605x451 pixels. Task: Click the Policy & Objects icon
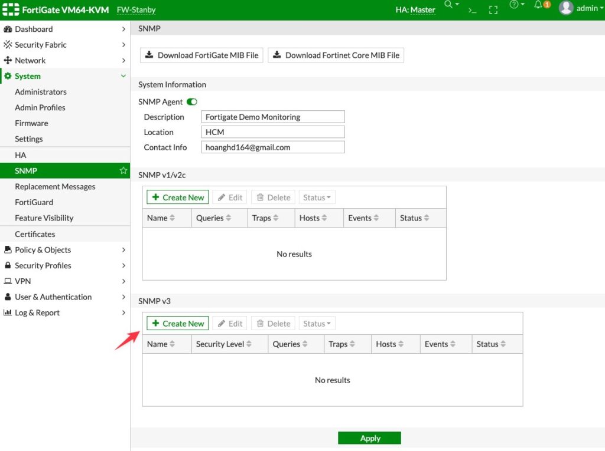point(8,249)
